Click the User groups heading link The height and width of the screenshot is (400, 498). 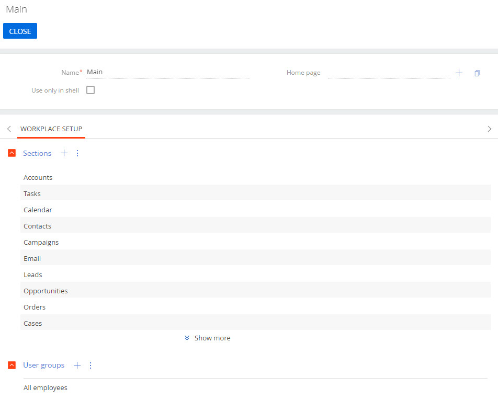point(44,365)
